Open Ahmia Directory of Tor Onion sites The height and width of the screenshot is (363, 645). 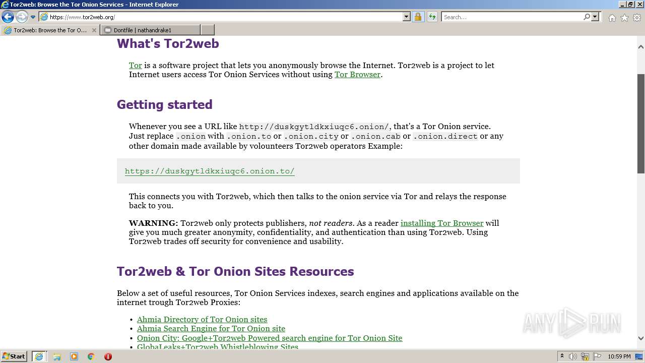[202, 320]
